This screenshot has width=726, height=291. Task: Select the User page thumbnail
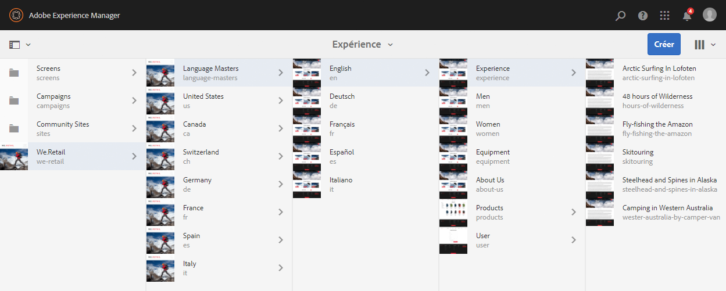click(453, 240)
